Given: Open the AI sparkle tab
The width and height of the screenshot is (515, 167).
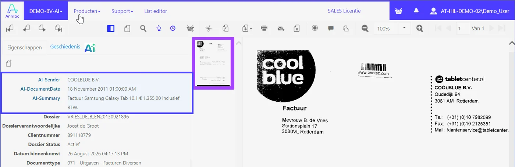Looking at the screenshot, I should tap(90, 48).
